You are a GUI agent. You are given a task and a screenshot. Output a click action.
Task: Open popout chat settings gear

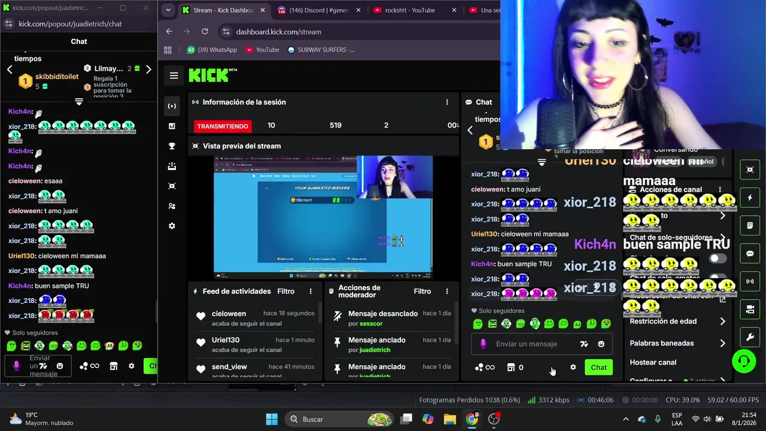pyautogui.click(x=131, y=366)
